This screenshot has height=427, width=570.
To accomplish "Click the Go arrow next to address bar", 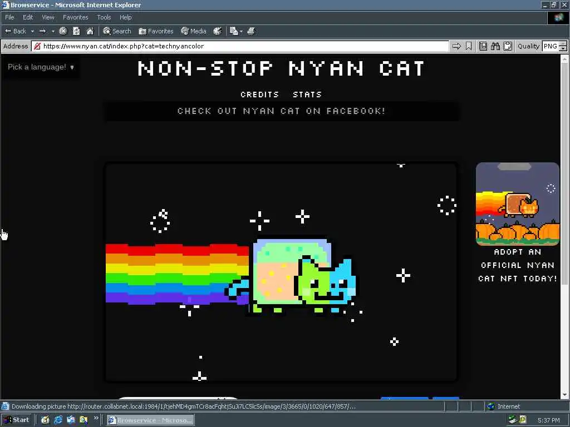I will [456, 46].
